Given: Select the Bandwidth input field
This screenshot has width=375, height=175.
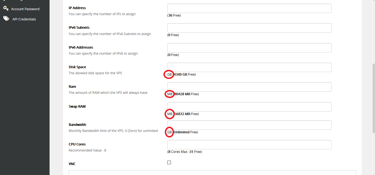Looking at the screenshot, I should [x=249, y=125].
